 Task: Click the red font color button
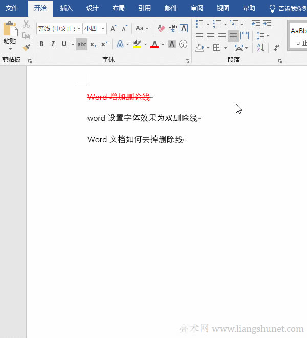pos(155,44)
